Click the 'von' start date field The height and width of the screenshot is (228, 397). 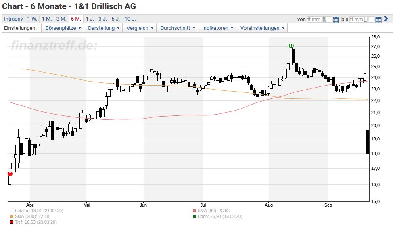coord(319,19)
